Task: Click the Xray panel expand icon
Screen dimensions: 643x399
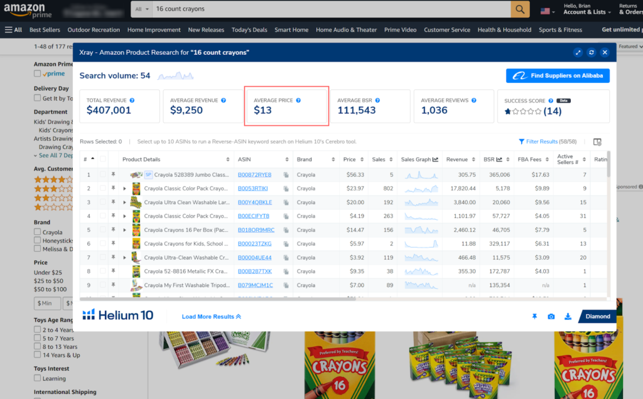Action: [x=578, y=53]
